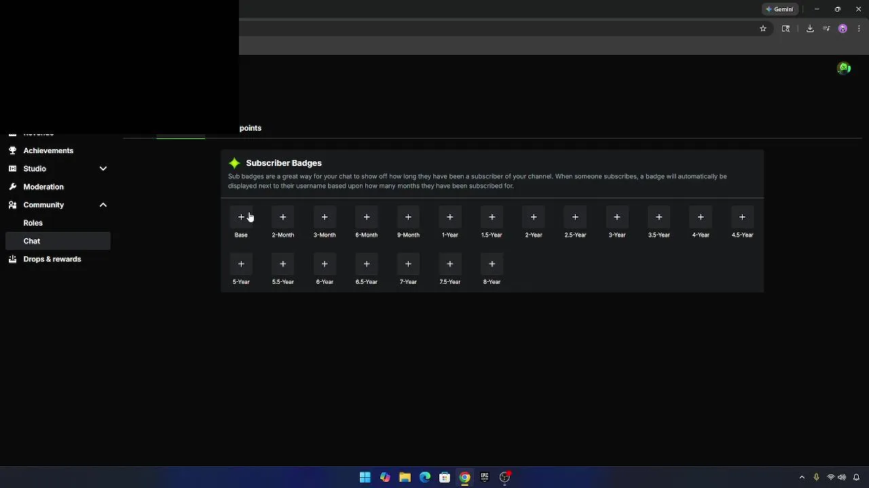The image size is (869, 488).
Task: Open Chrome's three-dot menu
Action: (x=859, y=28)
